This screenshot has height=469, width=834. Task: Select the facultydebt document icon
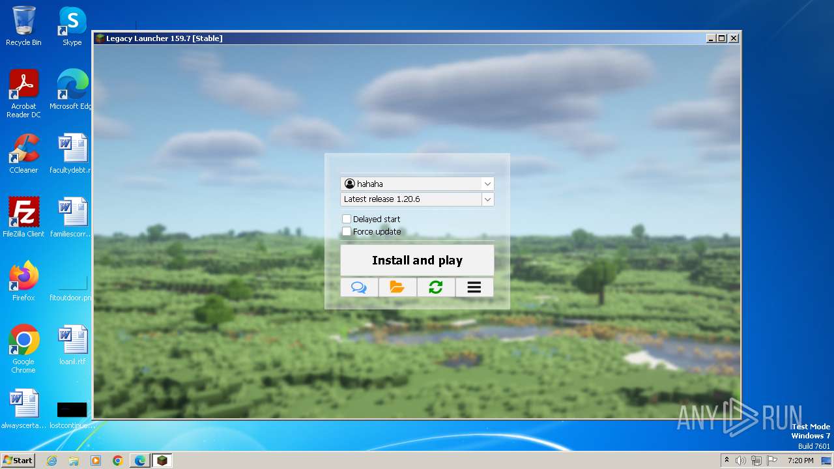click(x=72, y=154)
